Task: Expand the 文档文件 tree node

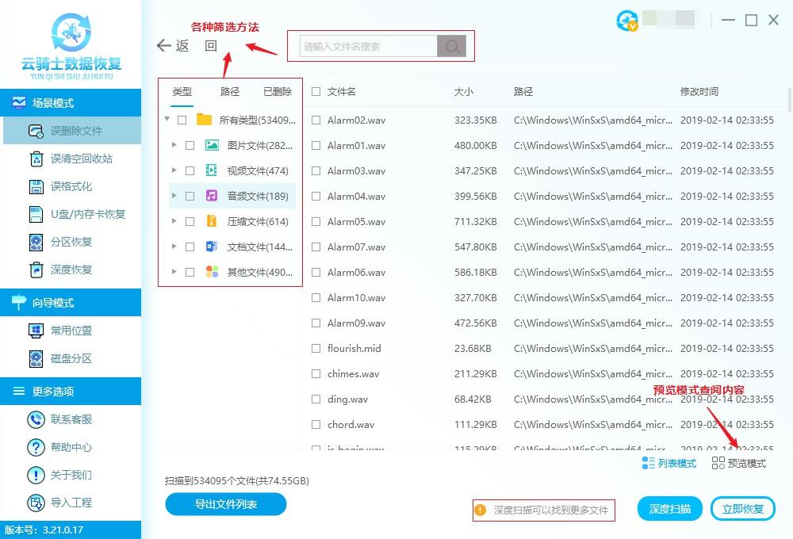Action: click(174, 247)
